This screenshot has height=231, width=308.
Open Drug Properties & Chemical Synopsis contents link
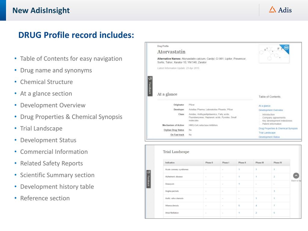(x=278, y=128)
